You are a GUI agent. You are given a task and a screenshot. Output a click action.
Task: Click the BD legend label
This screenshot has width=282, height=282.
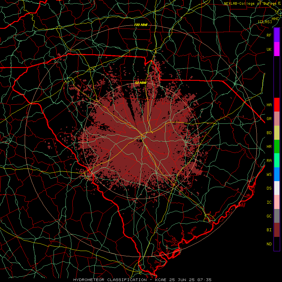point(269,133)
